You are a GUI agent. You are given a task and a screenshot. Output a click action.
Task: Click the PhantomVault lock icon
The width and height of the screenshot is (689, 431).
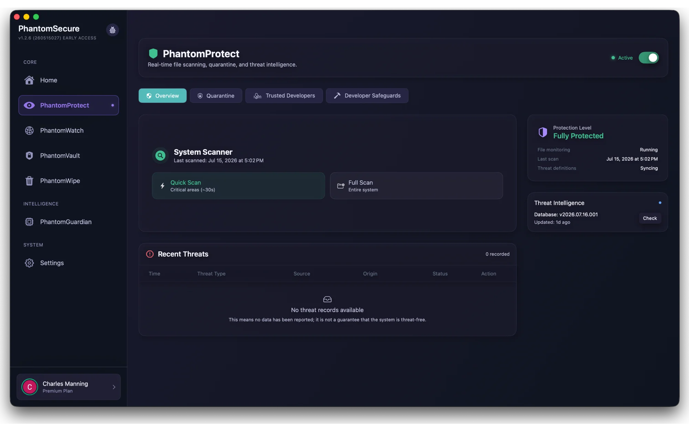pos(29,156)
